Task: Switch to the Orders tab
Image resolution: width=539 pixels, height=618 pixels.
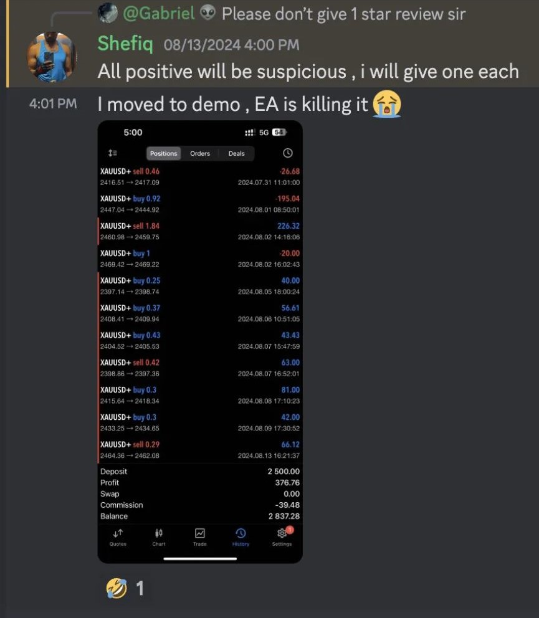Action: coord(200,153)
